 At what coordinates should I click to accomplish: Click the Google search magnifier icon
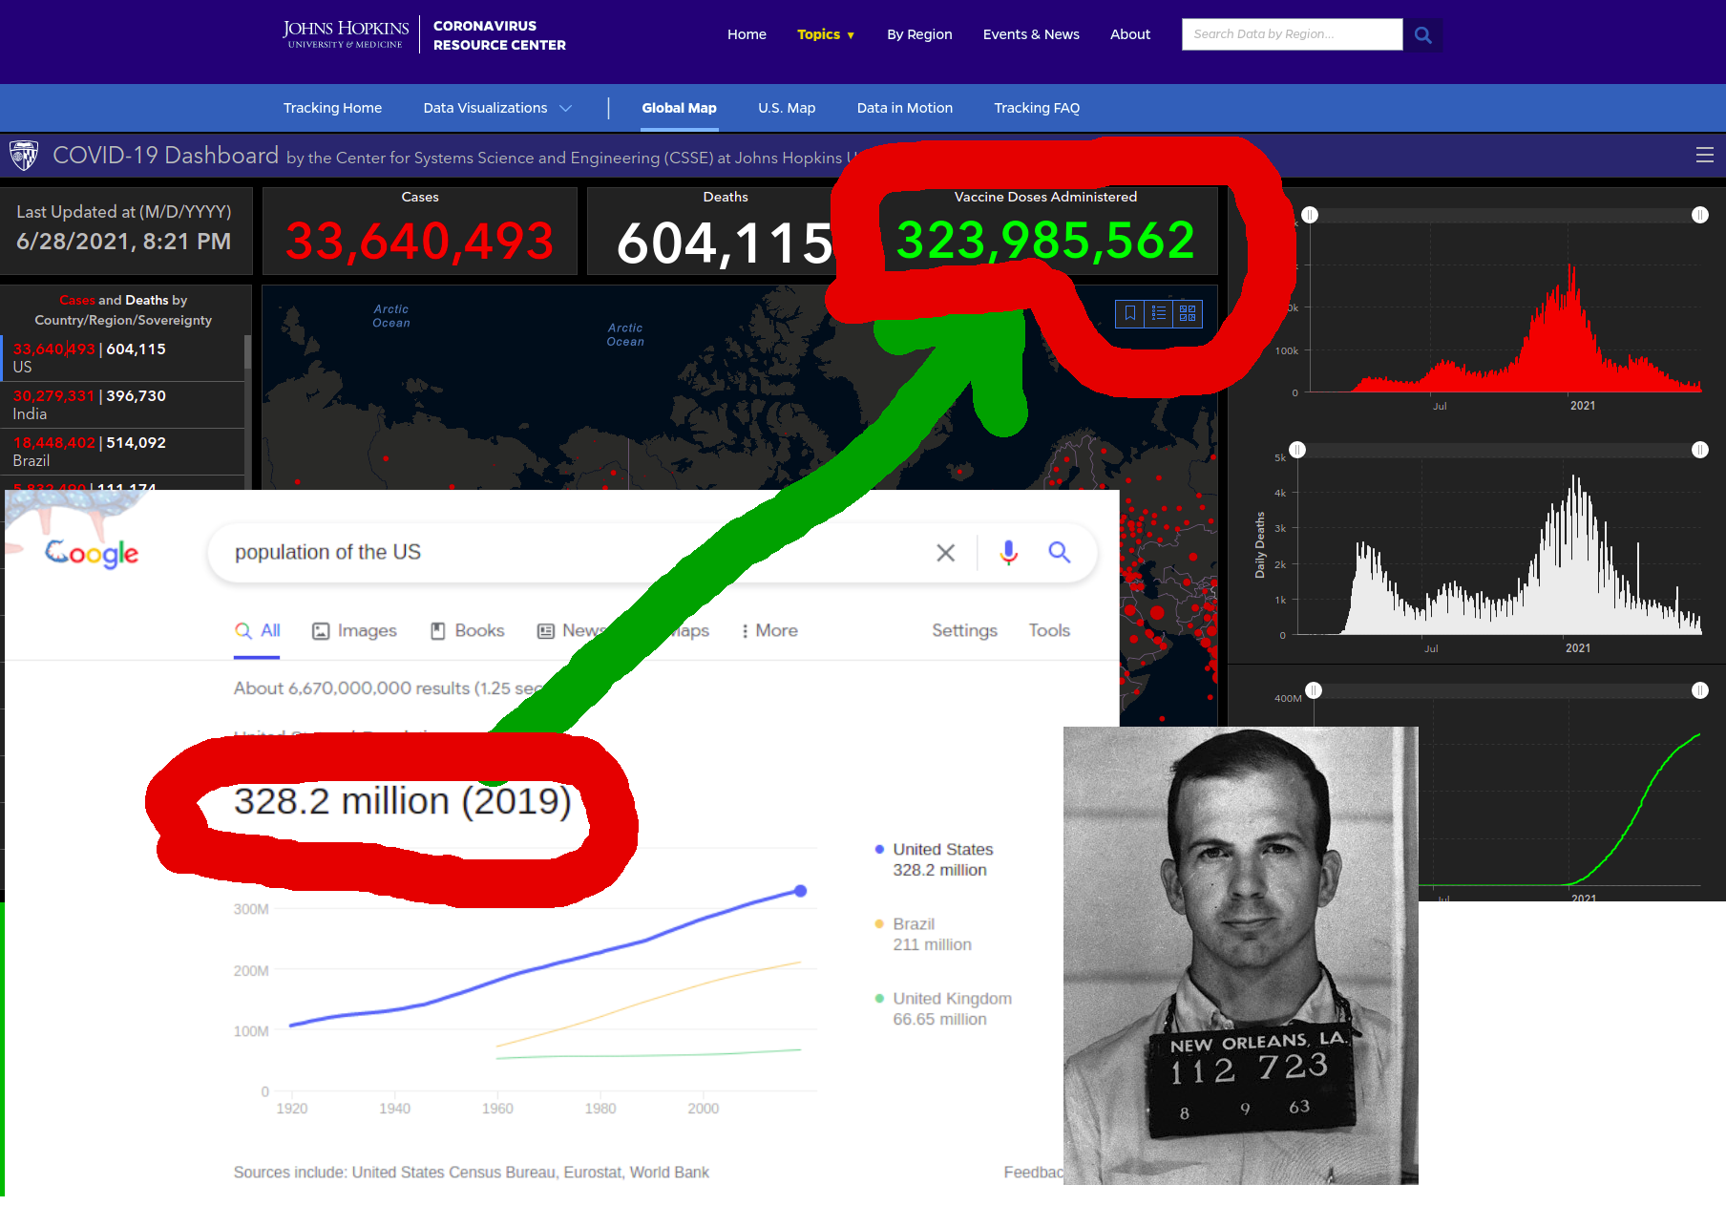pyautogui.click(x=1059, y=552)
